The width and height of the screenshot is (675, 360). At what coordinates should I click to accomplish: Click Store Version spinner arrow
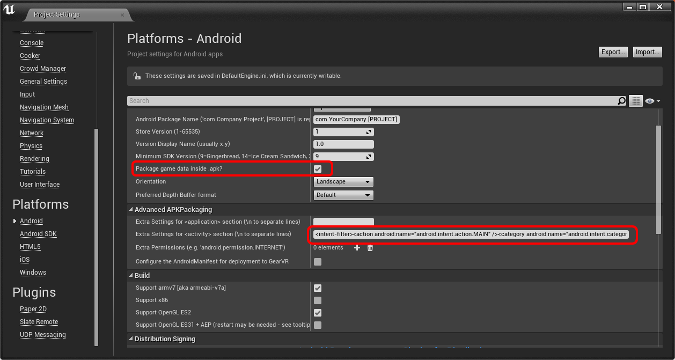(x=369, y=132)
